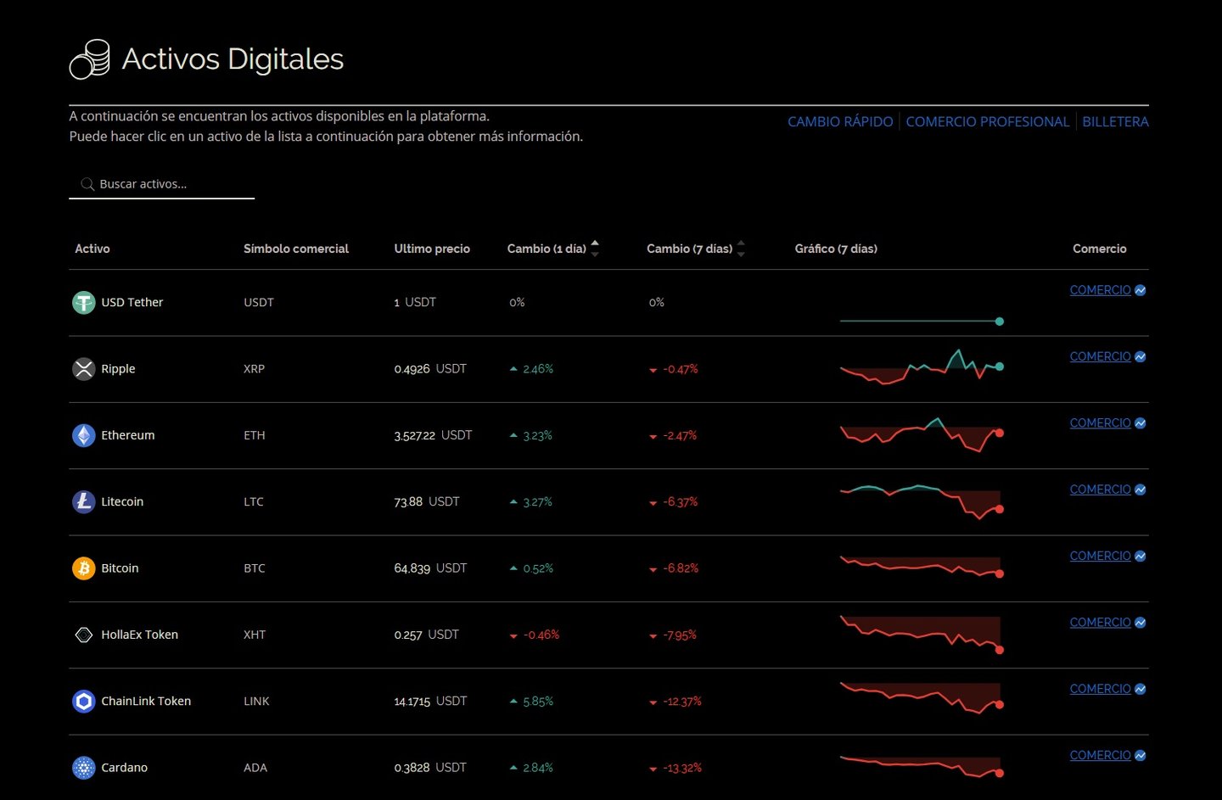Viewport: 1222px width, 800px height.
Task: Select the Litecoin asset name
Action: (x=122, y=501)
